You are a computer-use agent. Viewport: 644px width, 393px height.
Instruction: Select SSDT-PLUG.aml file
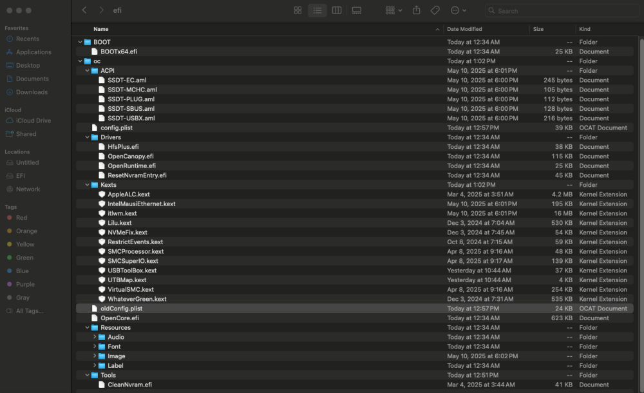[x=354, y=99]
